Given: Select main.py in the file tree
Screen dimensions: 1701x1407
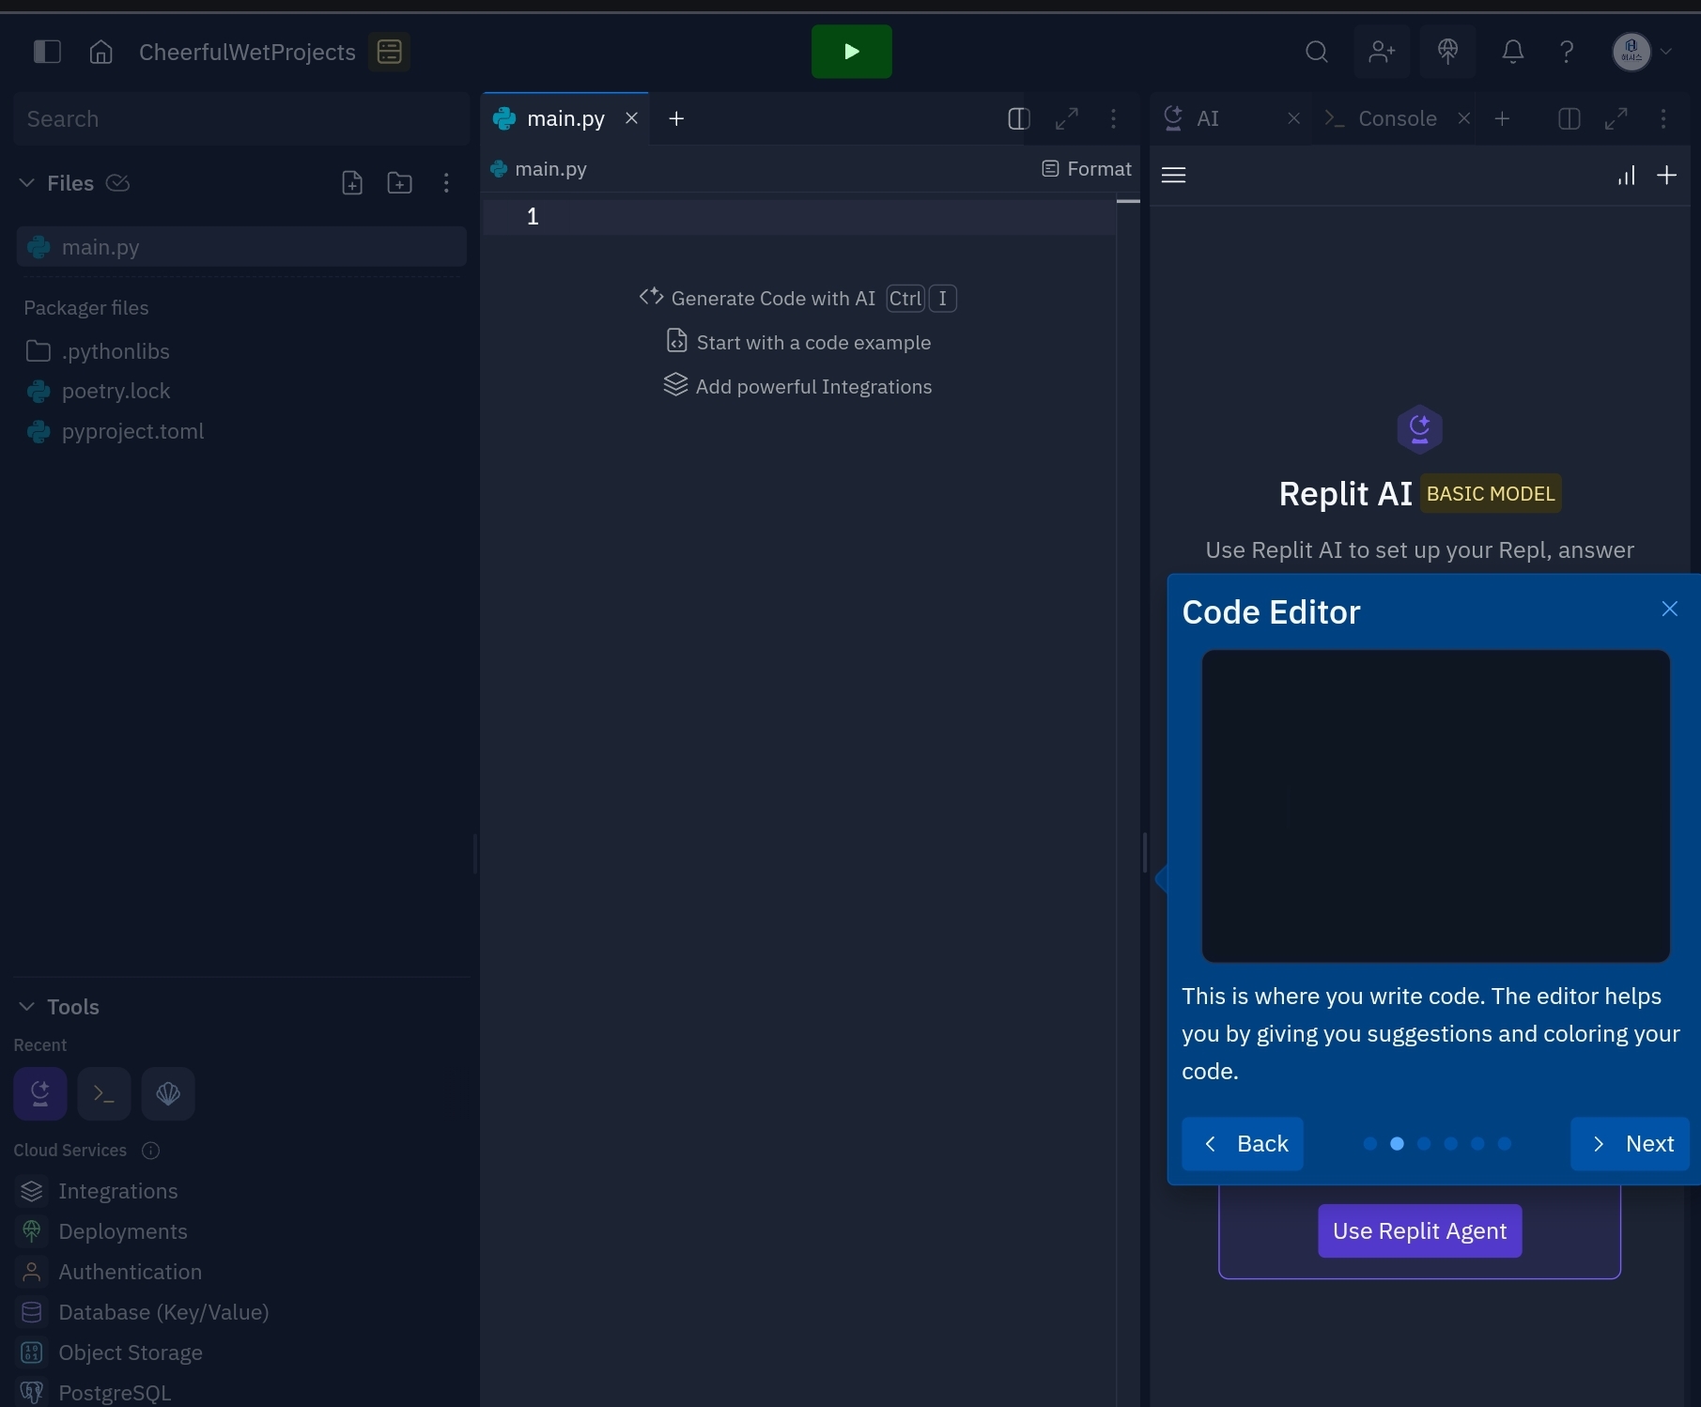Looking at the screenshot, I should (x=241, y=247).
